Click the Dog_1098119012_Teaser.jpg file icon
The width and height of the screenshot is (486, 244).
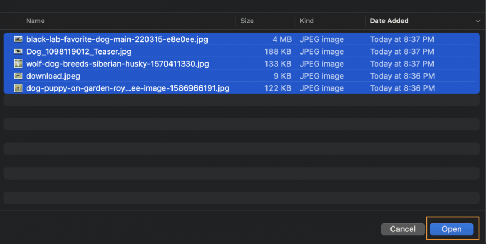coord(18,51)
